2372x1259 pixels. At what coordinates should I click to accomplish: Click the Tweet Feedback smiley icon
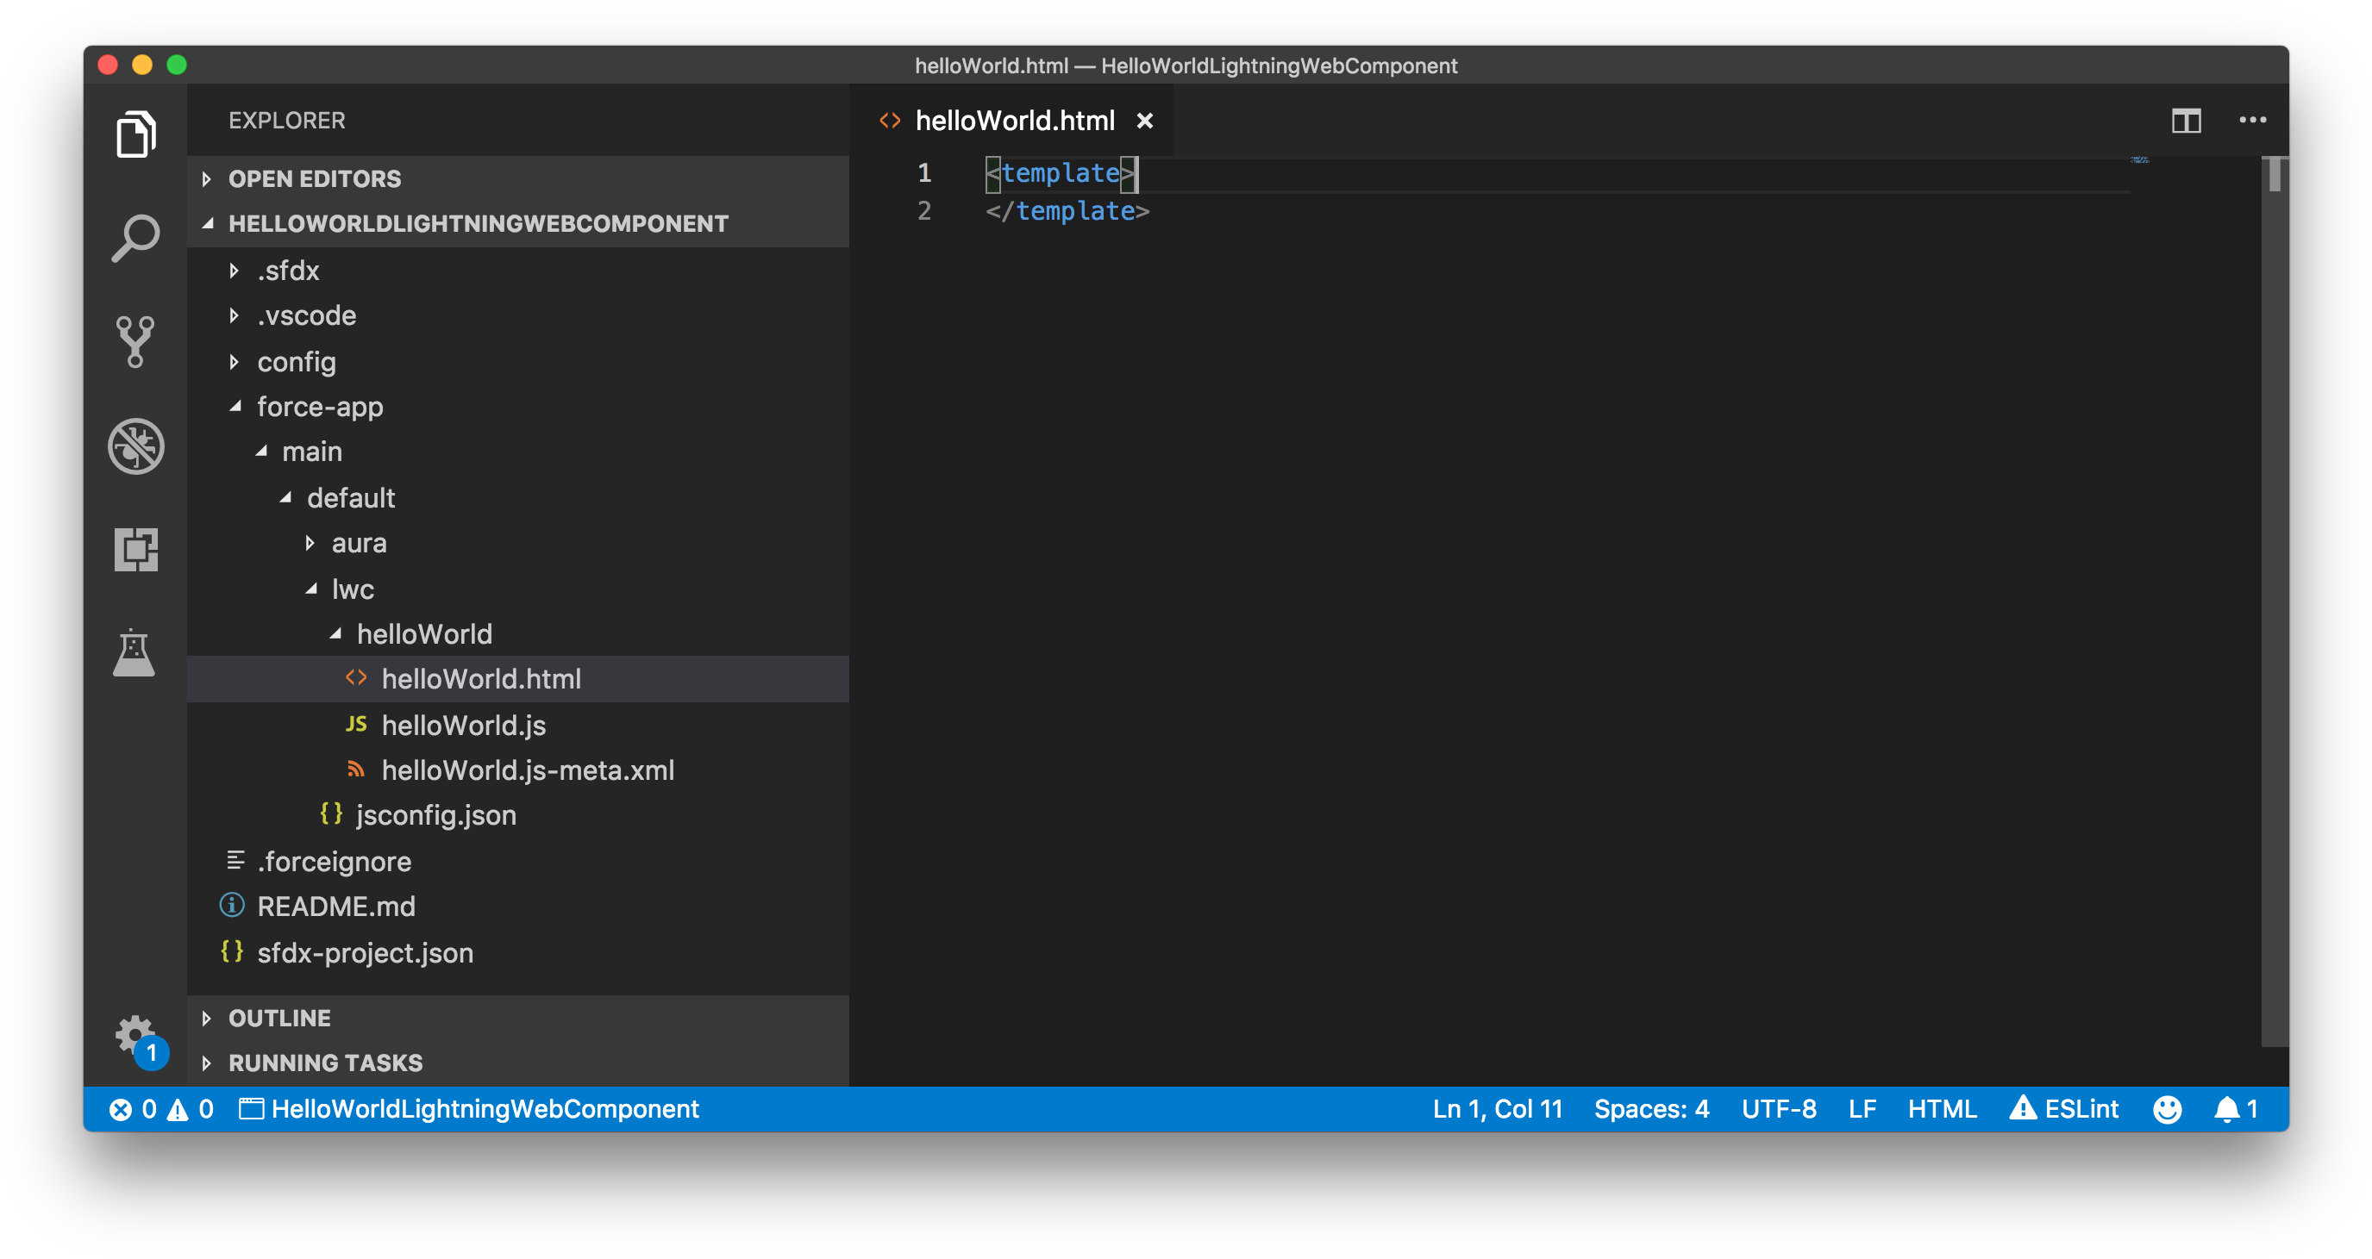pyautogui.click(x=2168, y=1109)
